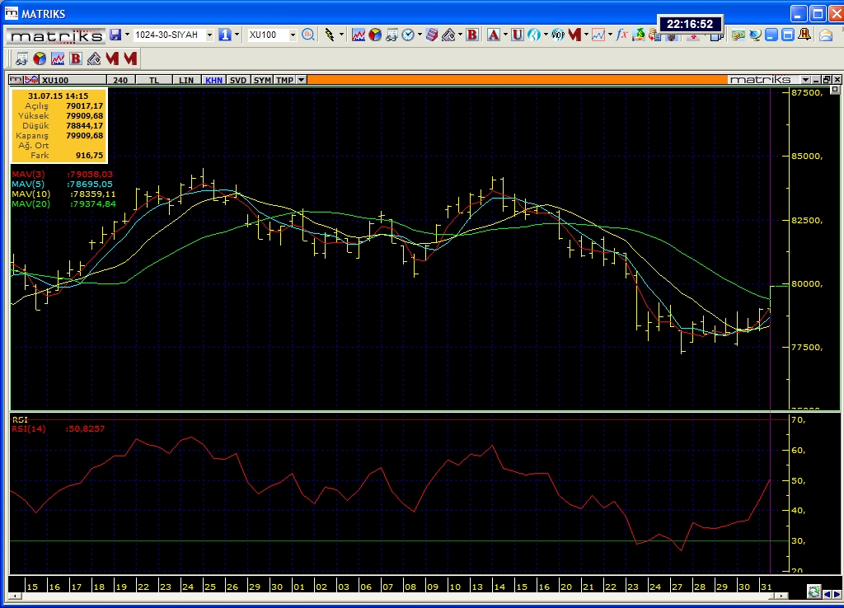
Task: Select the TMP template tab
Action: click(284, 80)
